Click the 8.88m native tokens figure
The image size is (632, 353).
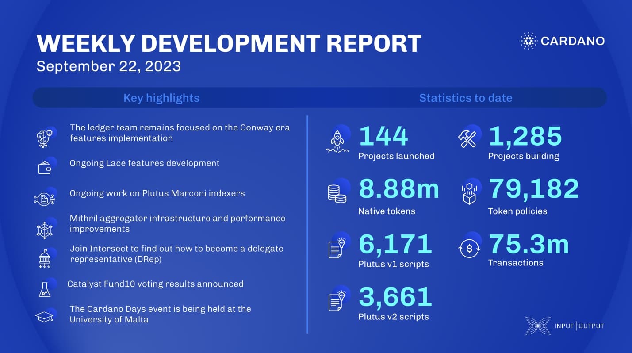[x=399, y=189]
